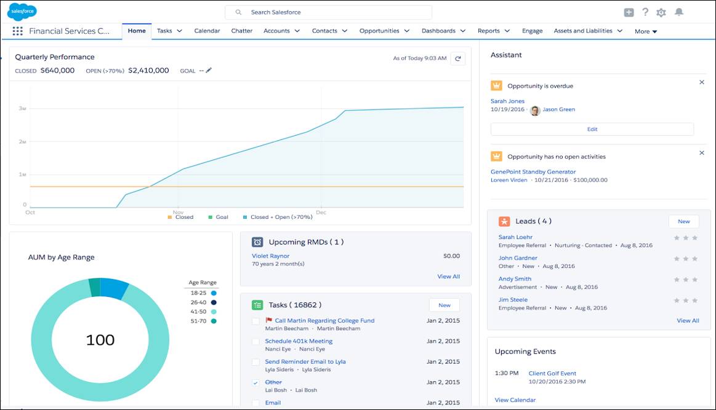This screenshot has height=410, width=716.
Task: Expand the Dashboards tab dropdown arrow
Action: 463,31
